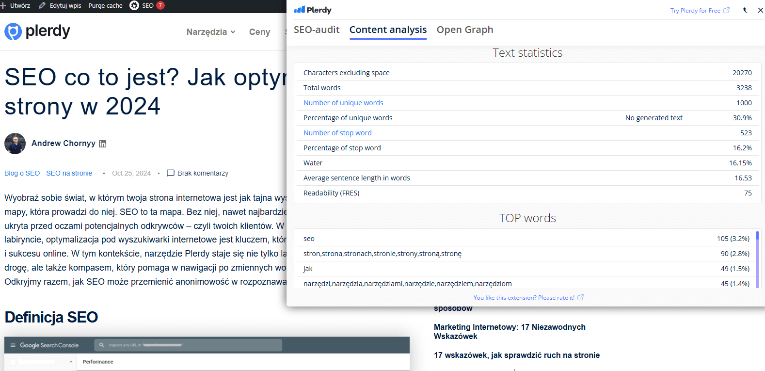Click the Google Search Console title

click(x=49, y=345)
